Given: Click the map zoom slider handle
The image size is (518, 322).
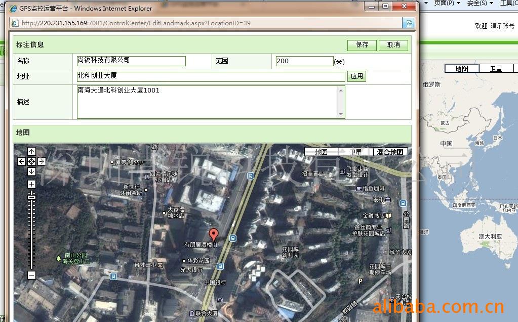Looking at the screenshot, I should point(31,197).
